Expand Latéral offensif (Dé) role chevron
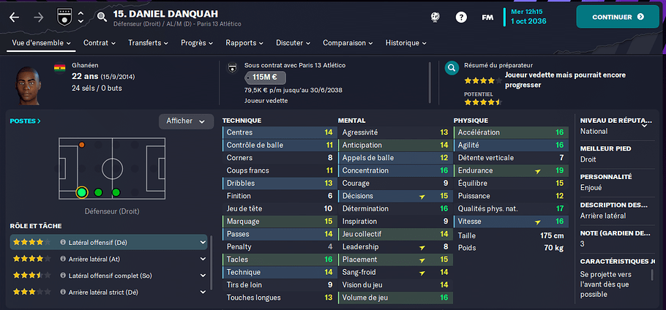Screen dimensions: 666x310 point(202,242)
